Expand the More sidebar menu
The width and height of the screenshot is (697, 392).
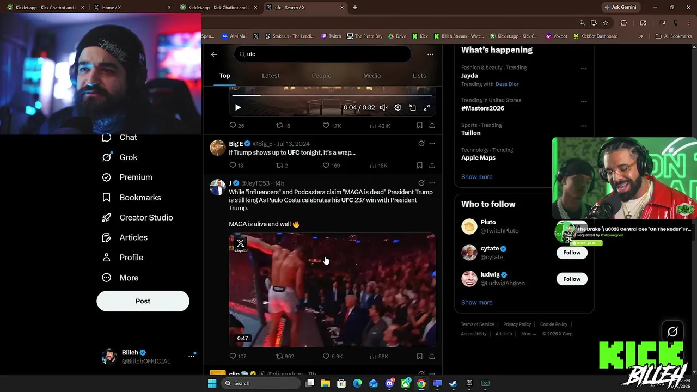tap(121, 278)
